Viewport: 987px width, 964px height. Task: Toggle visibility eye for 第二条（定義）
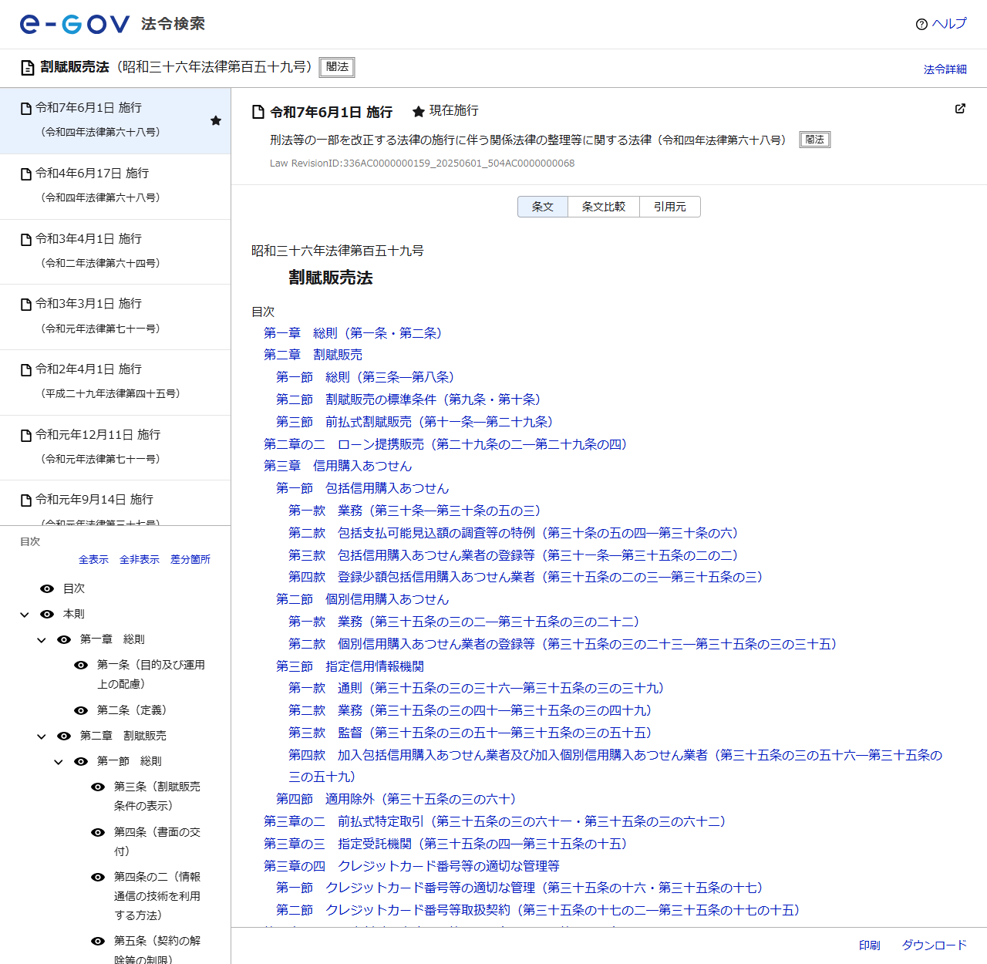tap(81, 710)
